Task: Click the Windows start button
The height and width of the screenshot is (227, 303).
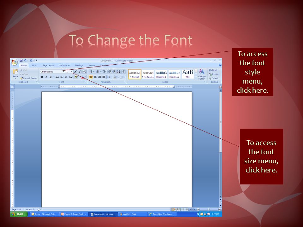Action: tap(19, 214)
